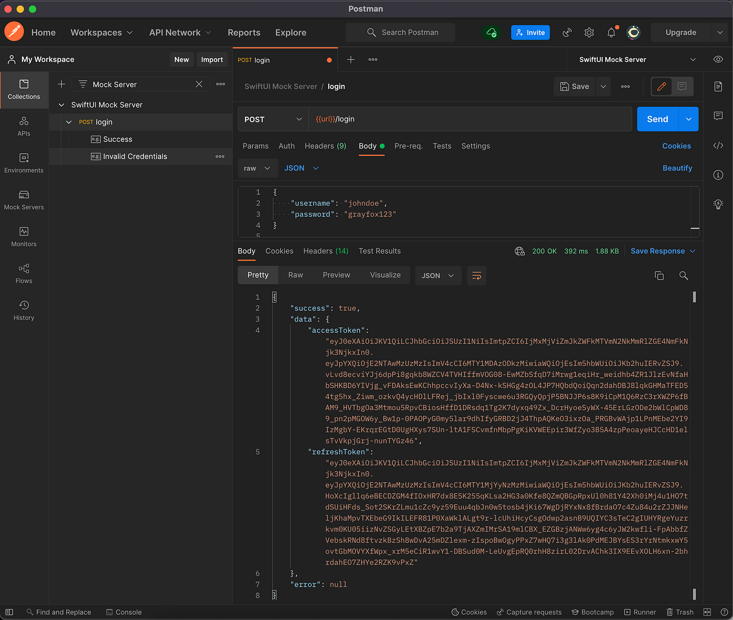This screenshot has width=733, height=620.
Task: Open Monitors sidebar section
Action: tap(24, 237)
